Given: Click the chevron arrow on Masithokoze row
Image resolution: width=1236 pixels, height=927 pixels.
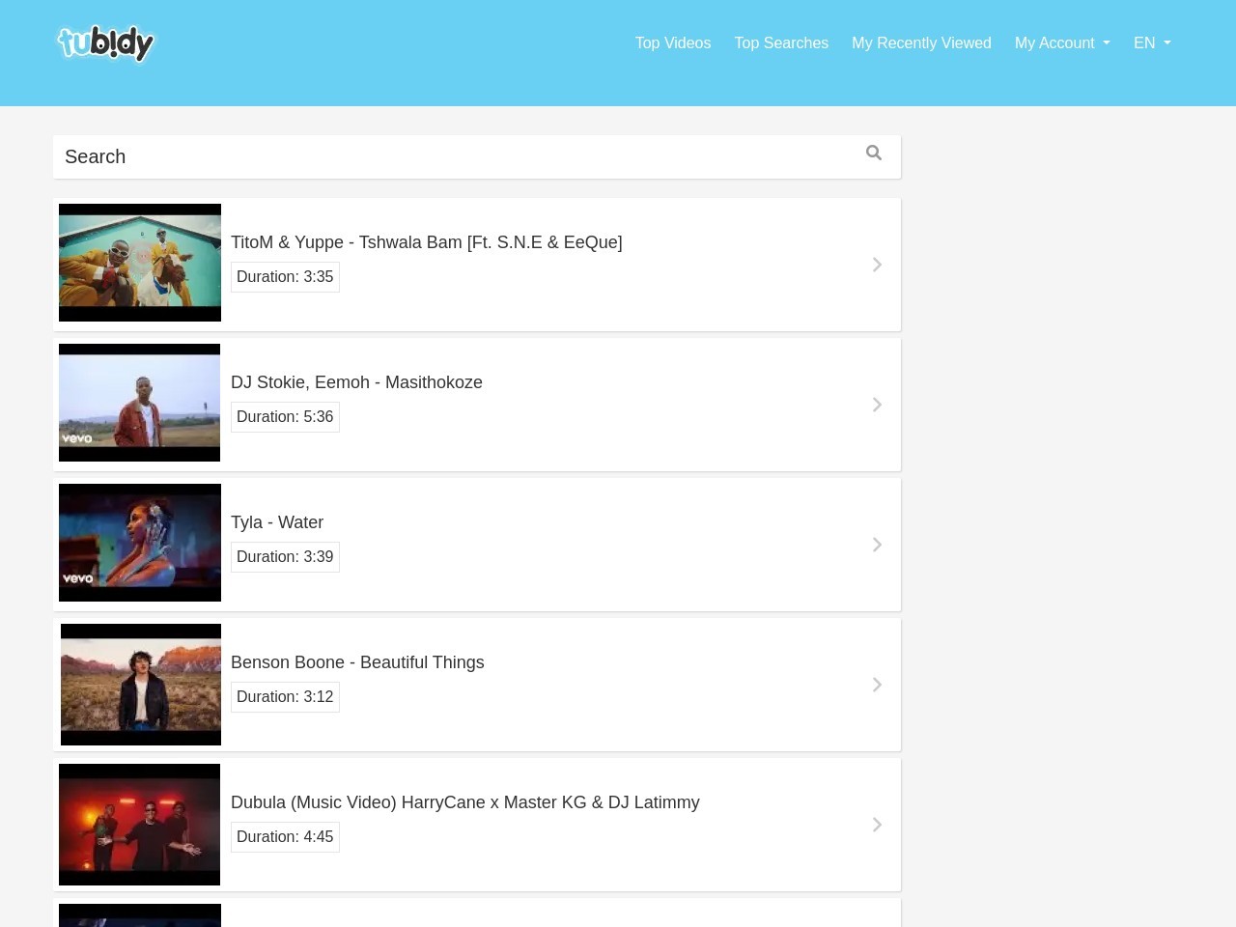Looking at the screenshot, I should pos(877,405).
